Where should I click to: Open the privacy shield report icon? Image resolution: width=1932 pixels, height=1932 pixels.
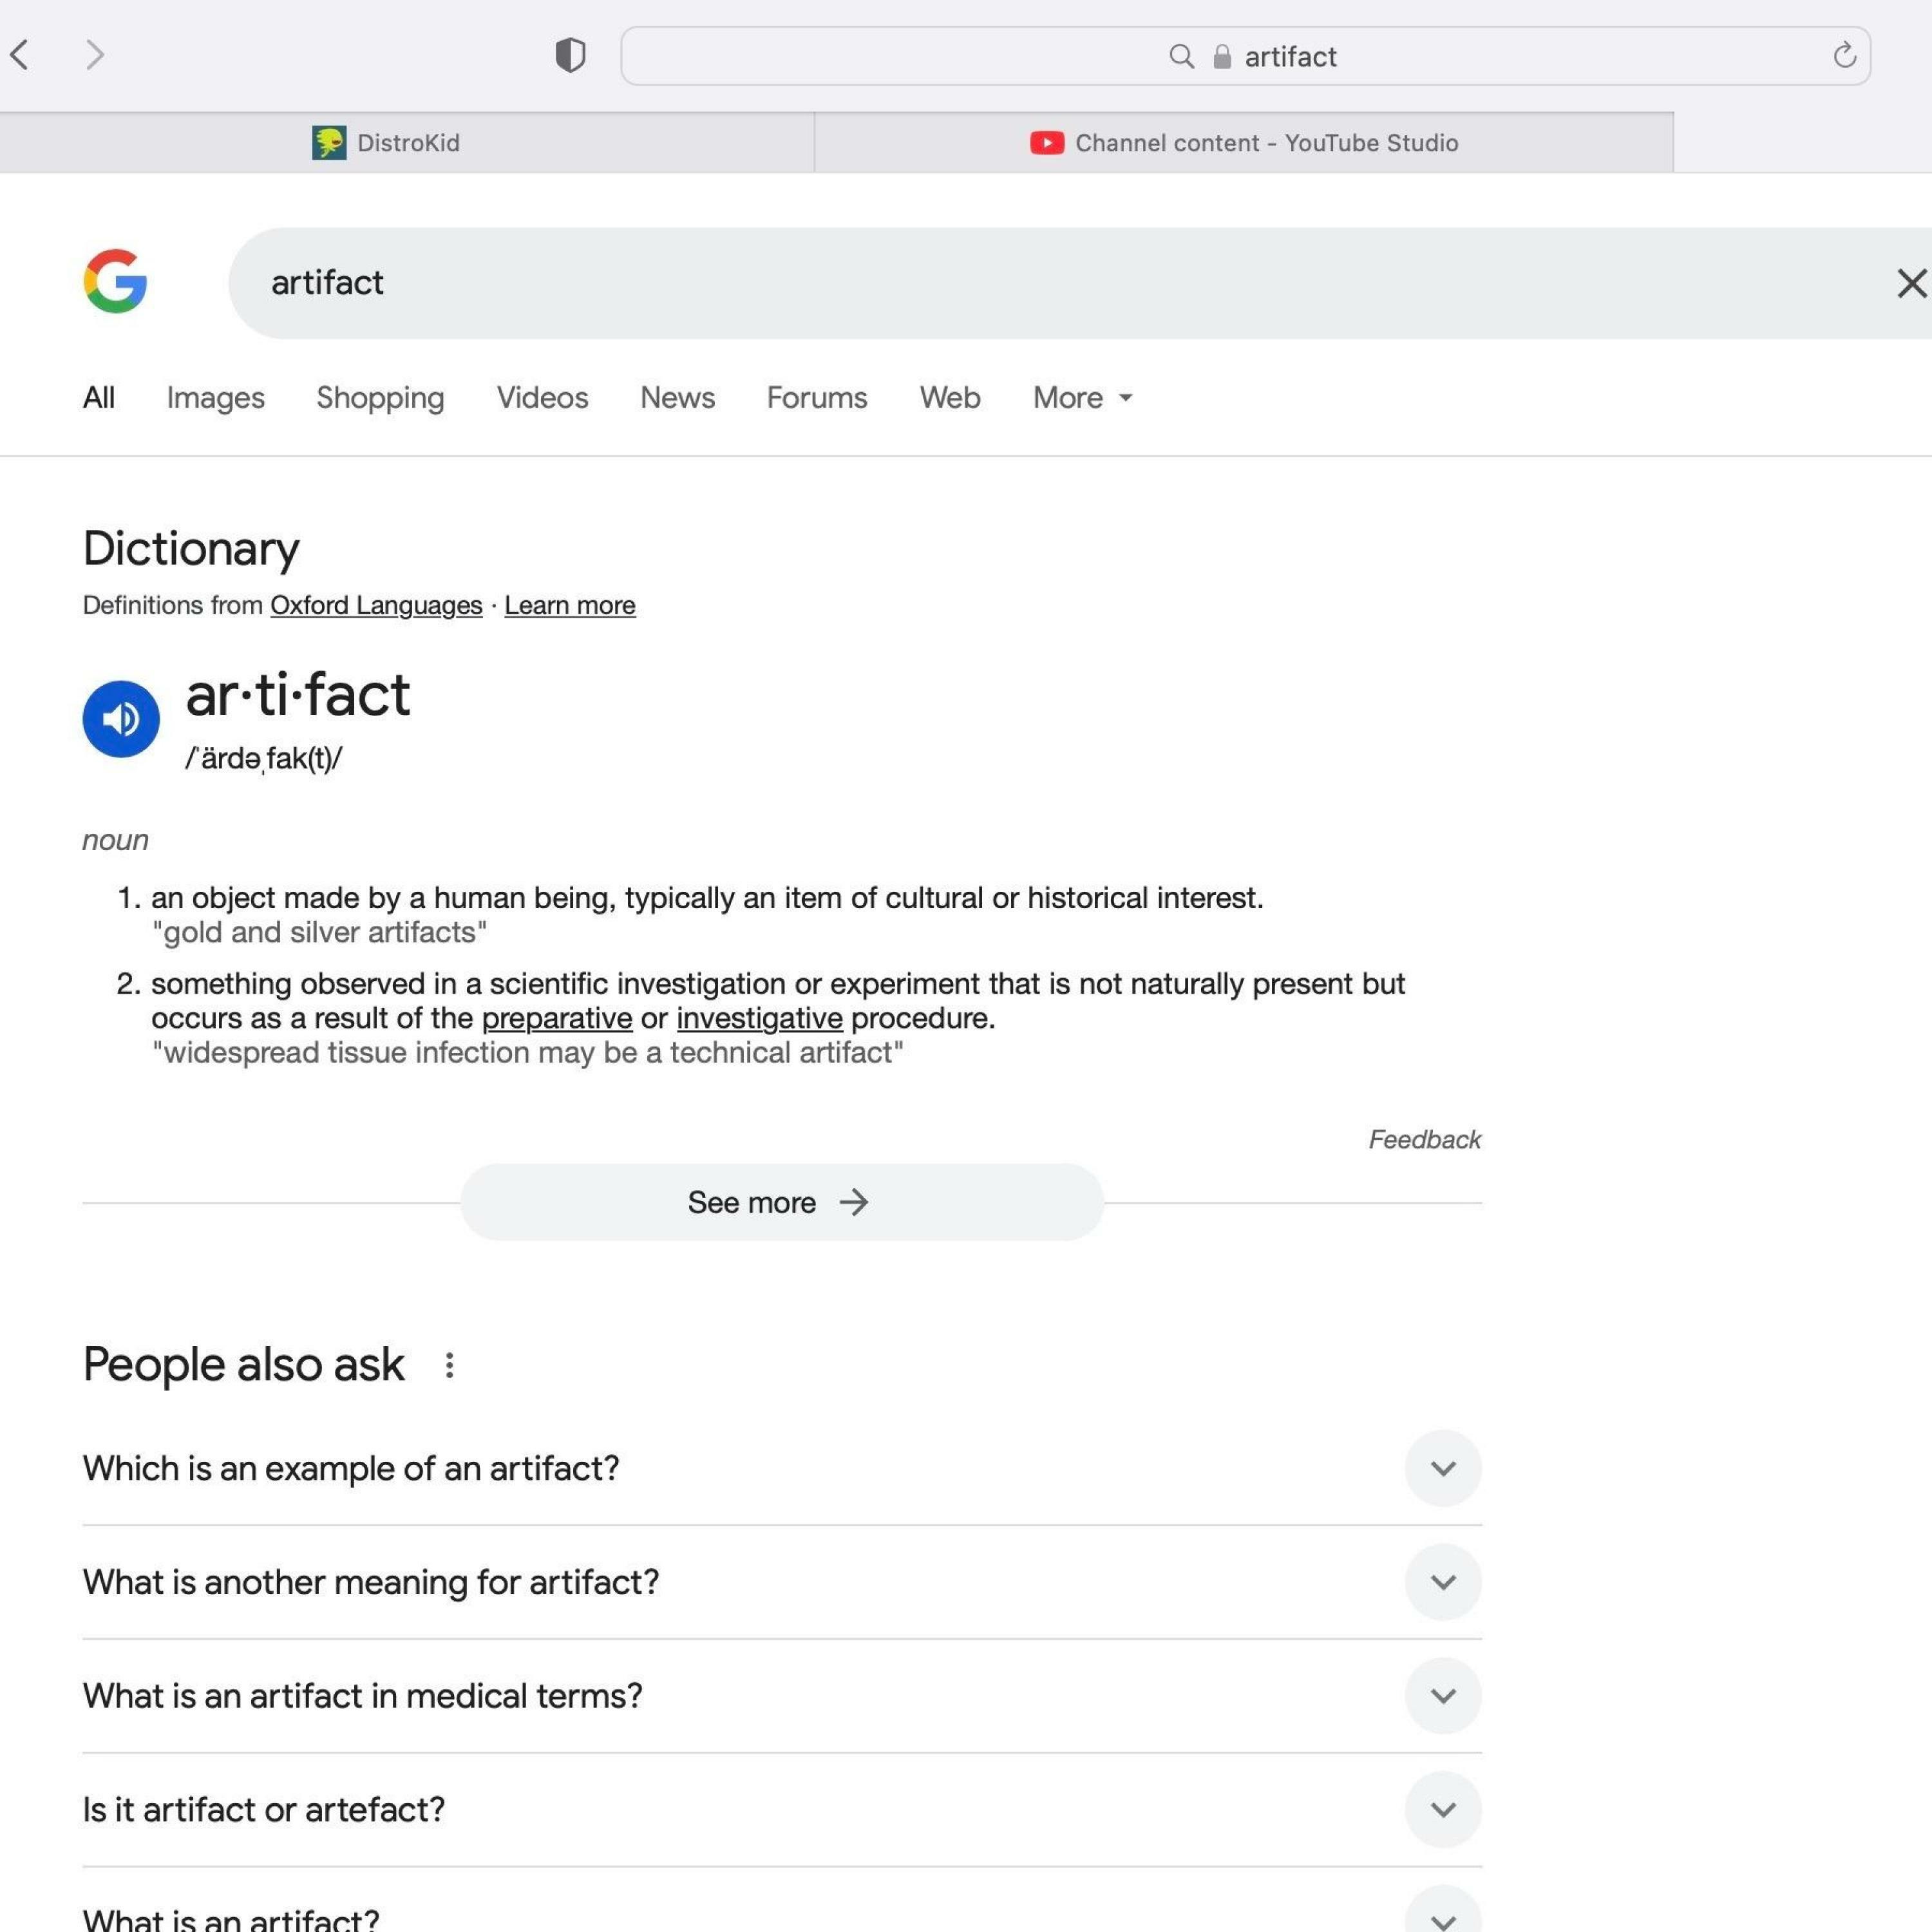coord(570,55)
